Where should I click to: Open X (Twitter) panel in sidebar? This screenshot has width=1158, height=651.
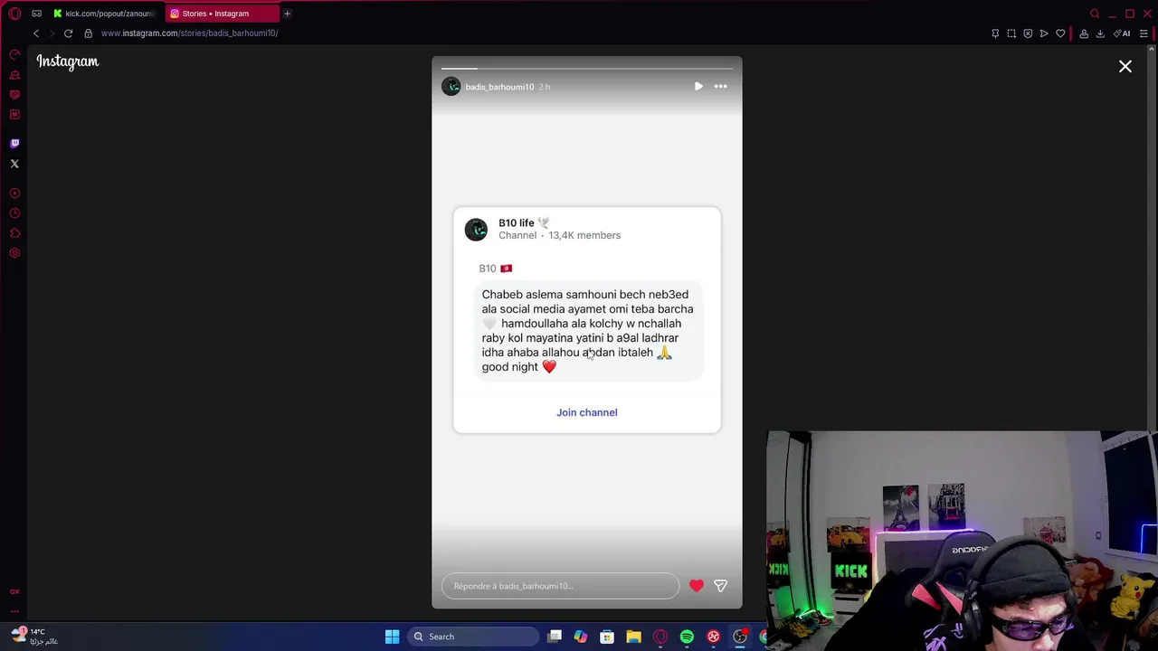14,164
